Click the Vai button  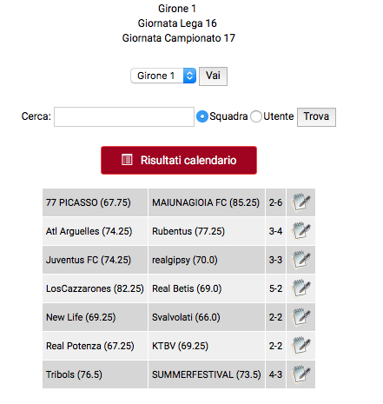tap(213, 76)
